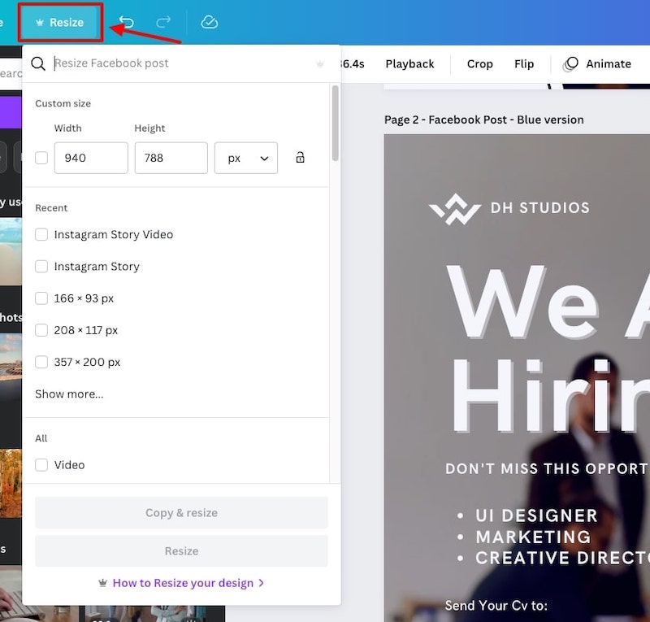Image resolution: width=650 pixels, height=622 pixels.
Task: Click the search magnifier icon in resize panel
Action: click(38, 63)
